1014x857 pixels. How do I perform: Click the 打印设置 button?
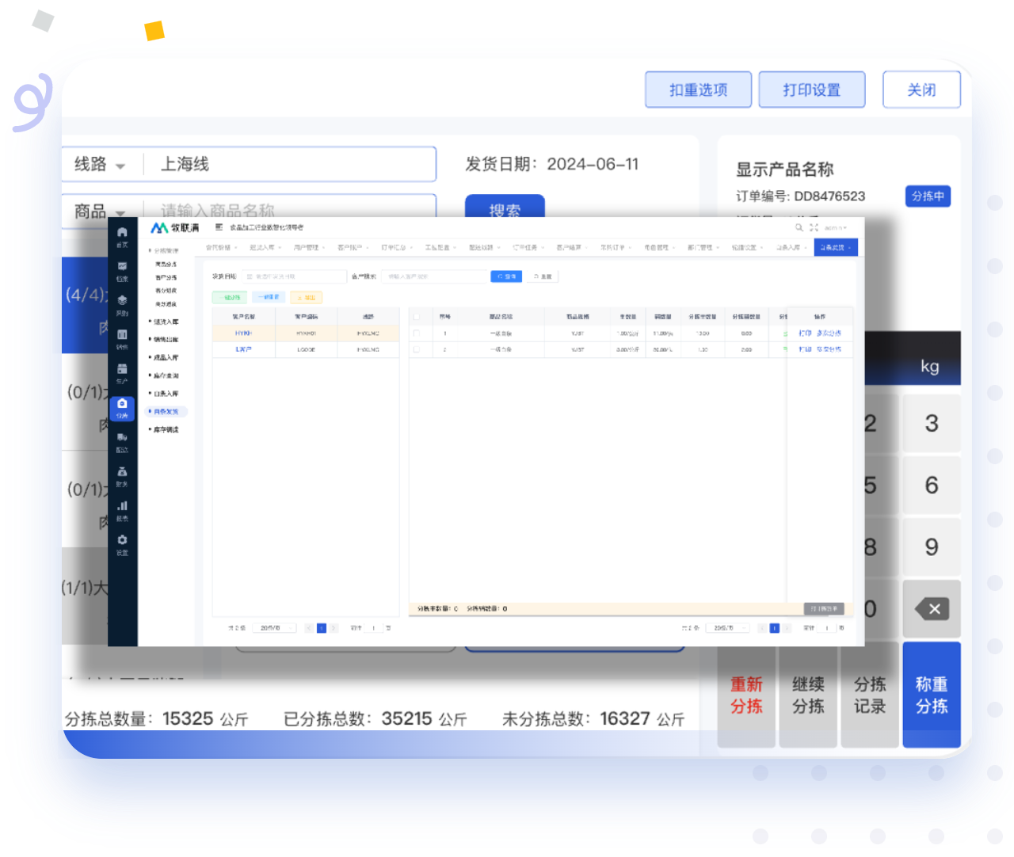coord(811,90)
